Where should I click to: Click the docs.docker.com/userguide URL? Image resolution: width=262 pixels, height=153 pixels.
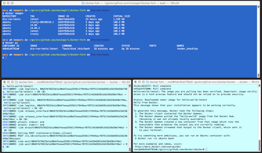(158, 147)
